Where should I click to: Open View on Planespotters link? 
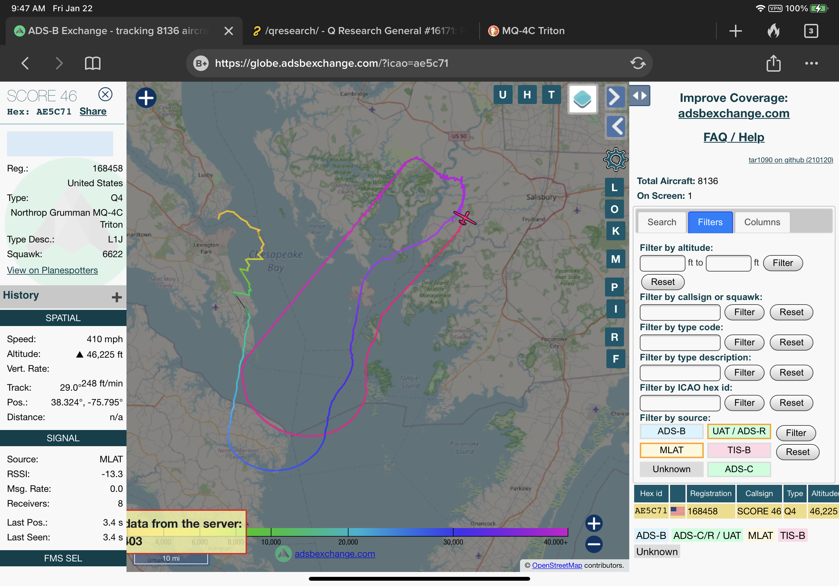52,271
